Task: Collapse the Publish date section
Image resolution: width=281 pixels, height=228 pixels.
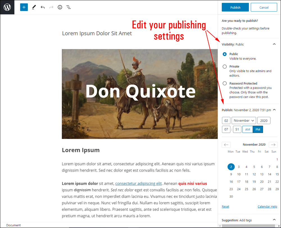Action: point(274,110)
